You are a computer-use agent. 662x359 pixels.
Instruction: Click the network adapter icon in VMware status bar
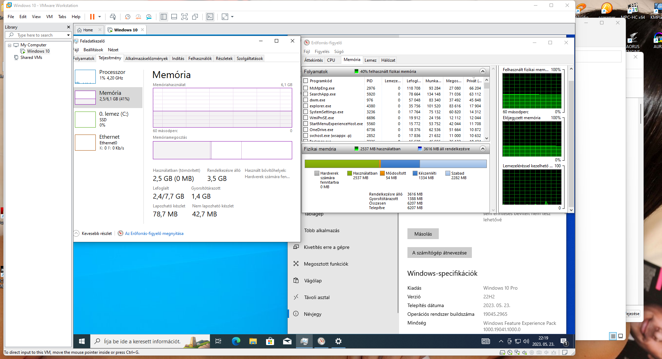517,352
